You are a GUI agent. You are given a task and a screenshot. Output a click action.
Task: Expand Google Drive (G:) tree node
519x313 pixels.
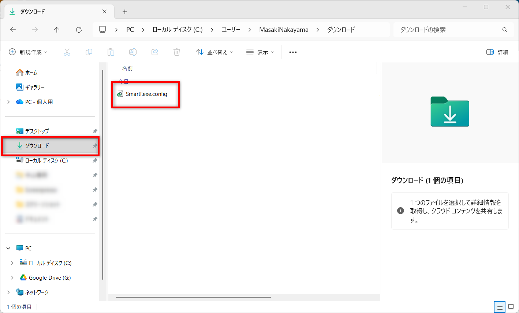click(12, 277)
